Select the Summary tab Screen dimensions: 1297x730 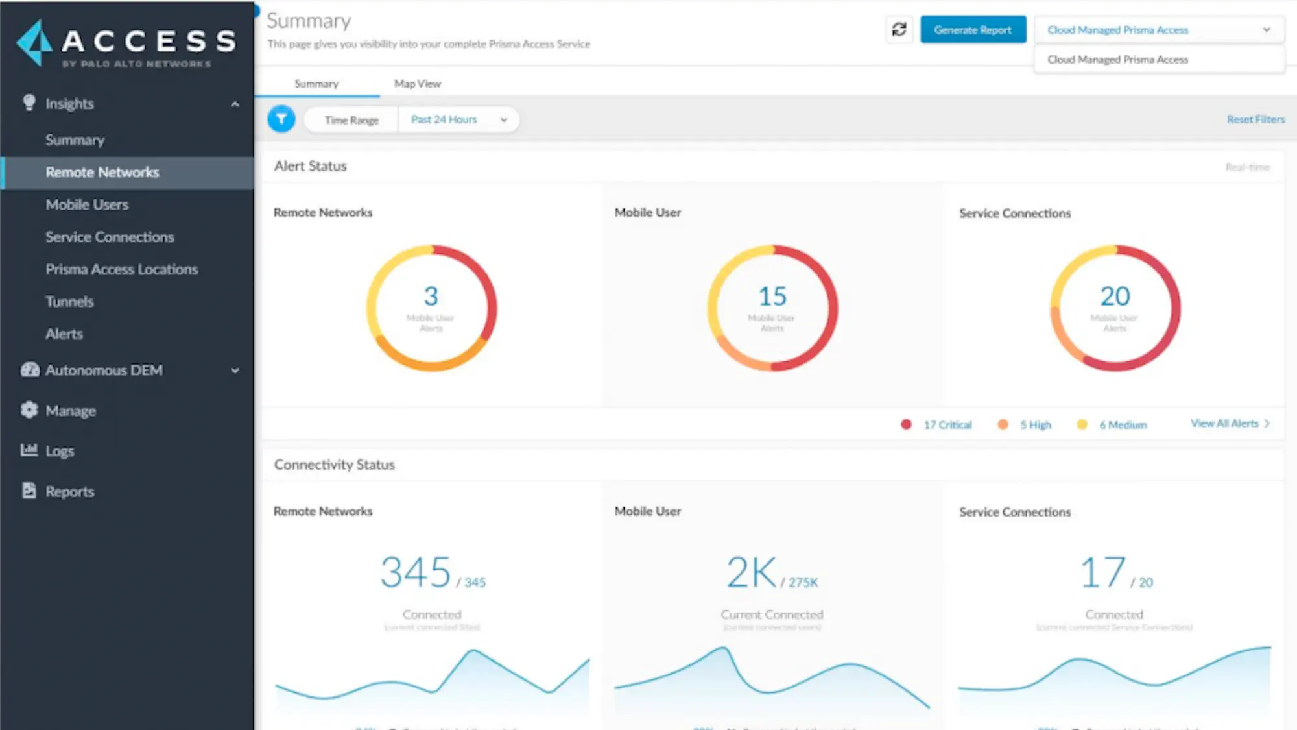(x=316, y=84)
